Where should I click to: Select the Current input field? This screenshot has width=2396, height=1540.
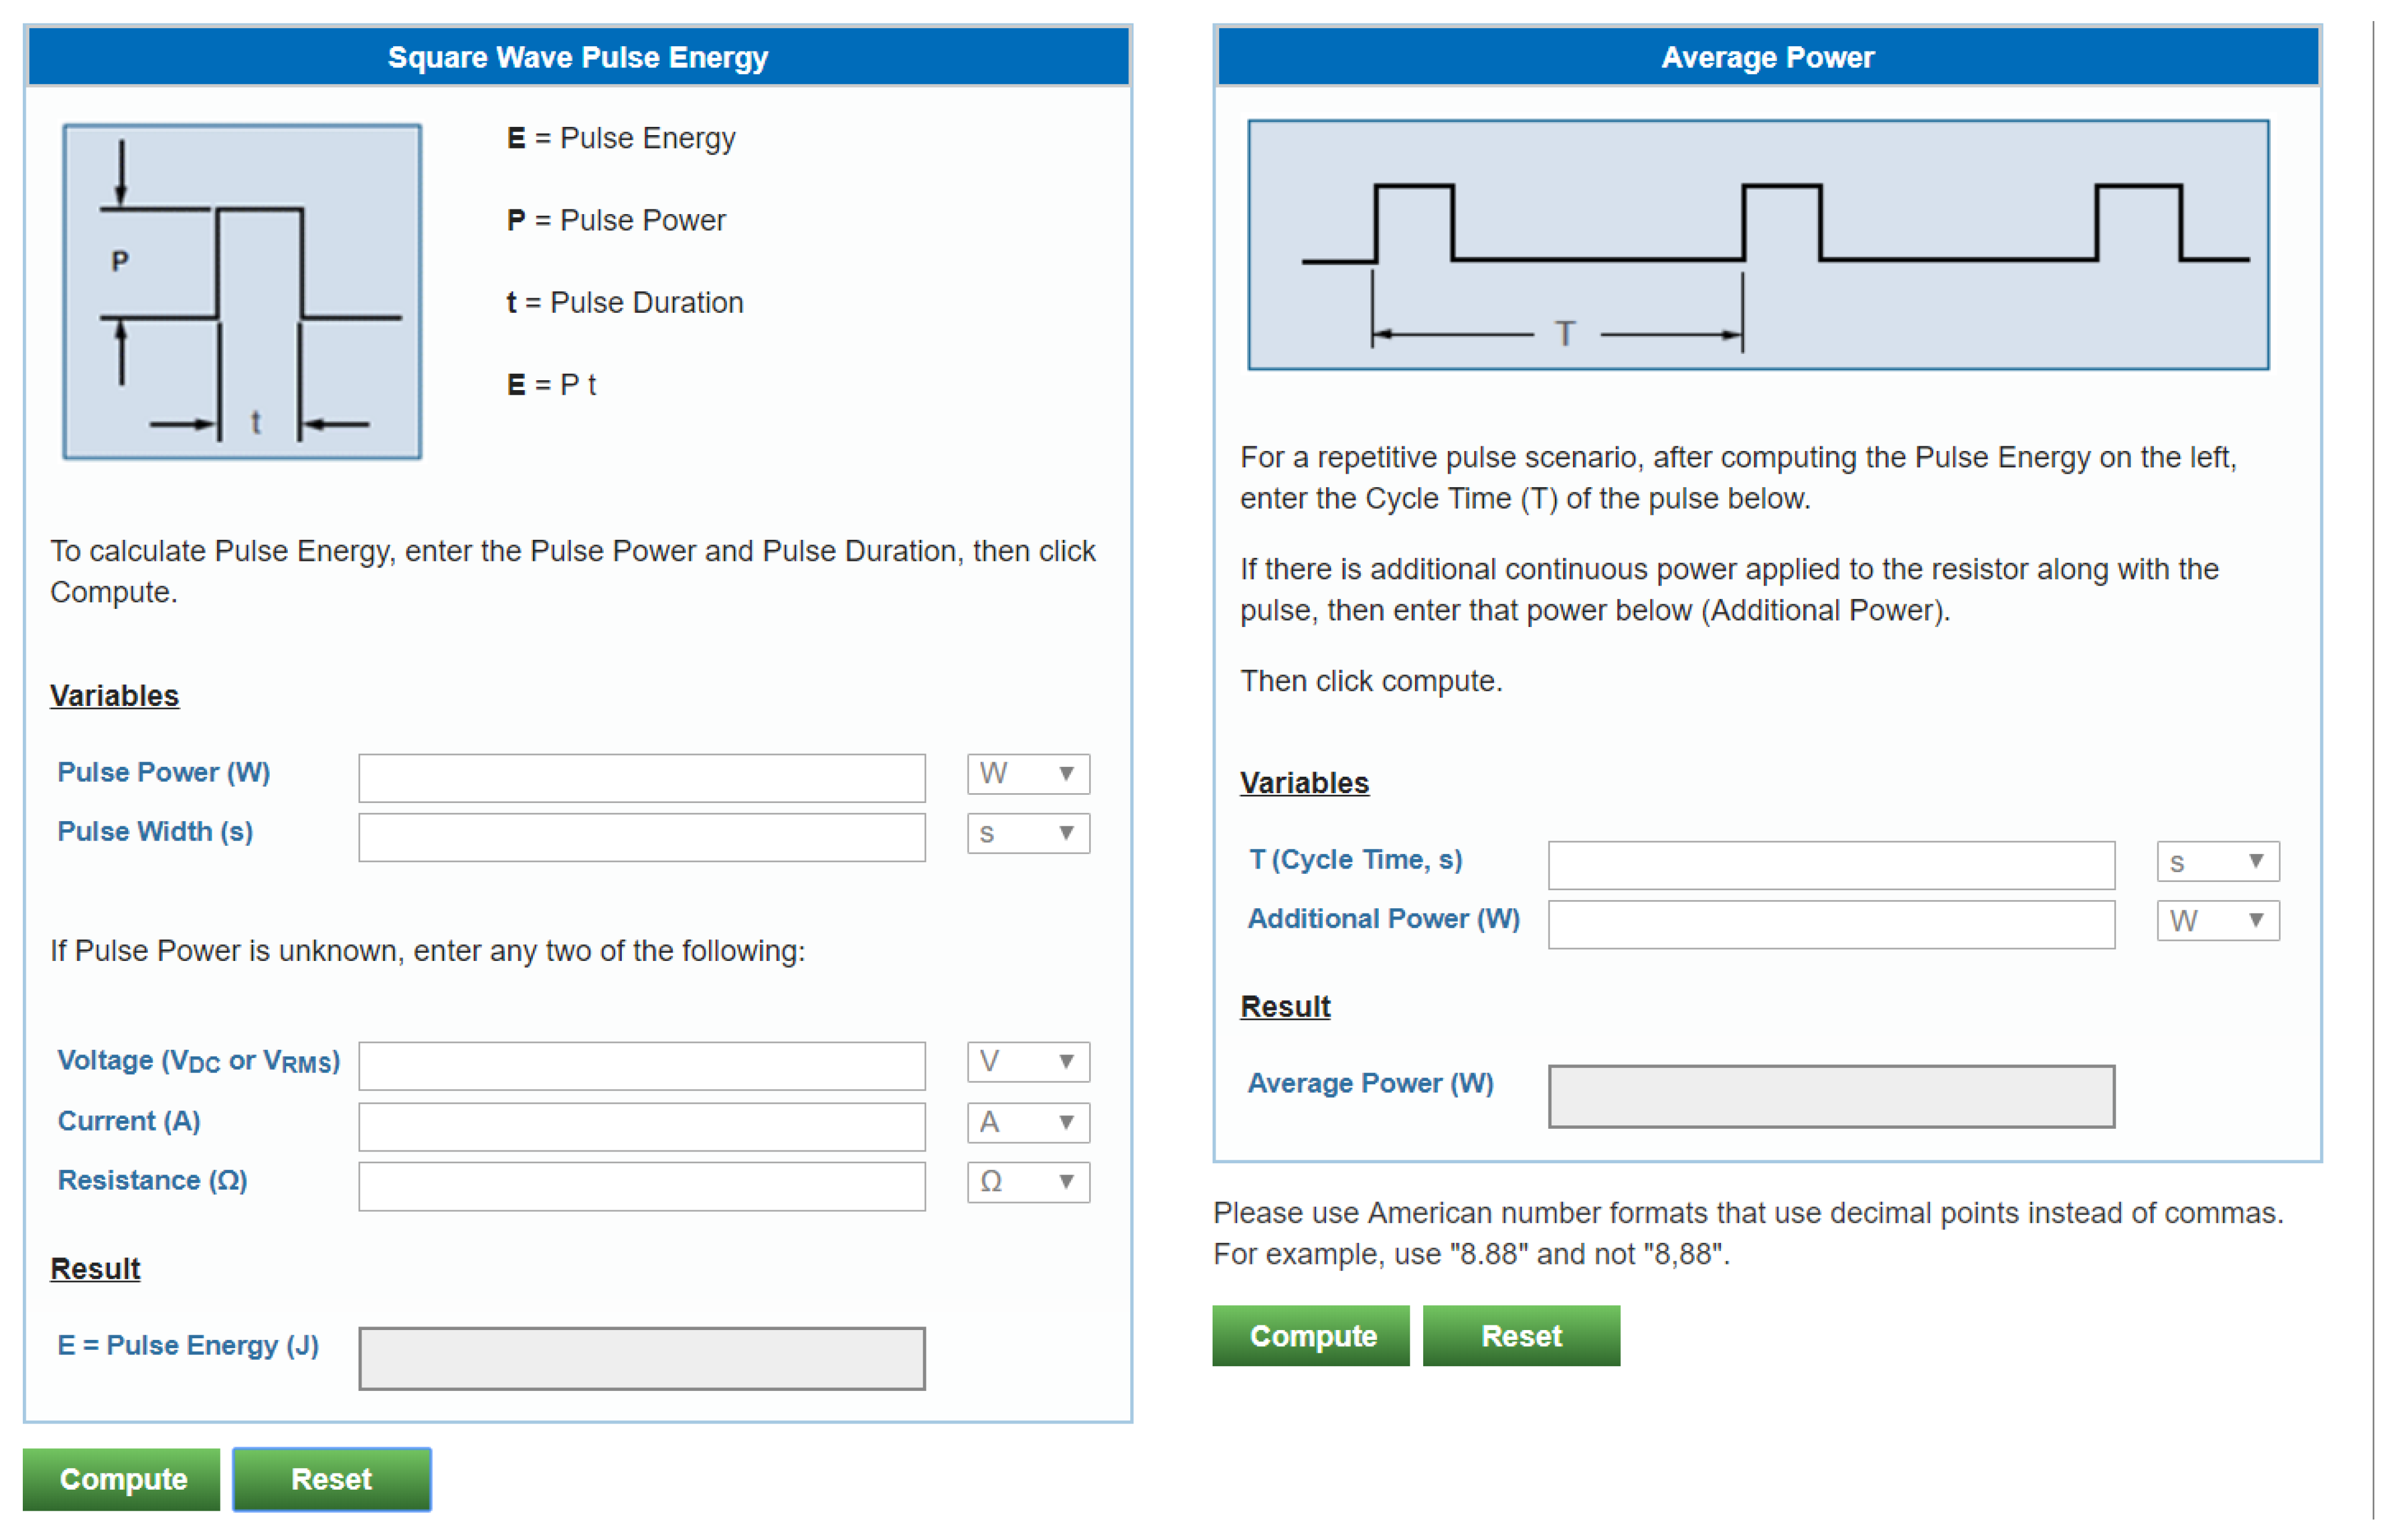coord(641,1126)
